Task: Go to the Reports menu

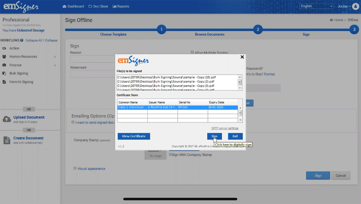Action: point(121,6)
